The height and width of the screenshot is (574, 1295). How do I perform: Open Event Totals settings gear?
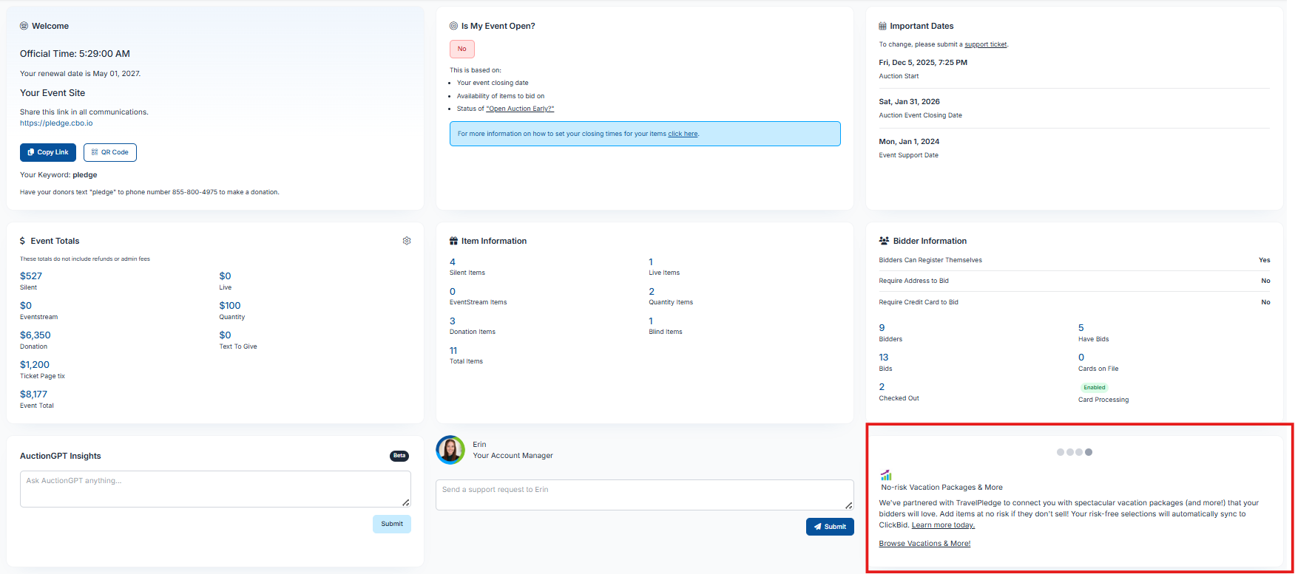point(407,241)
